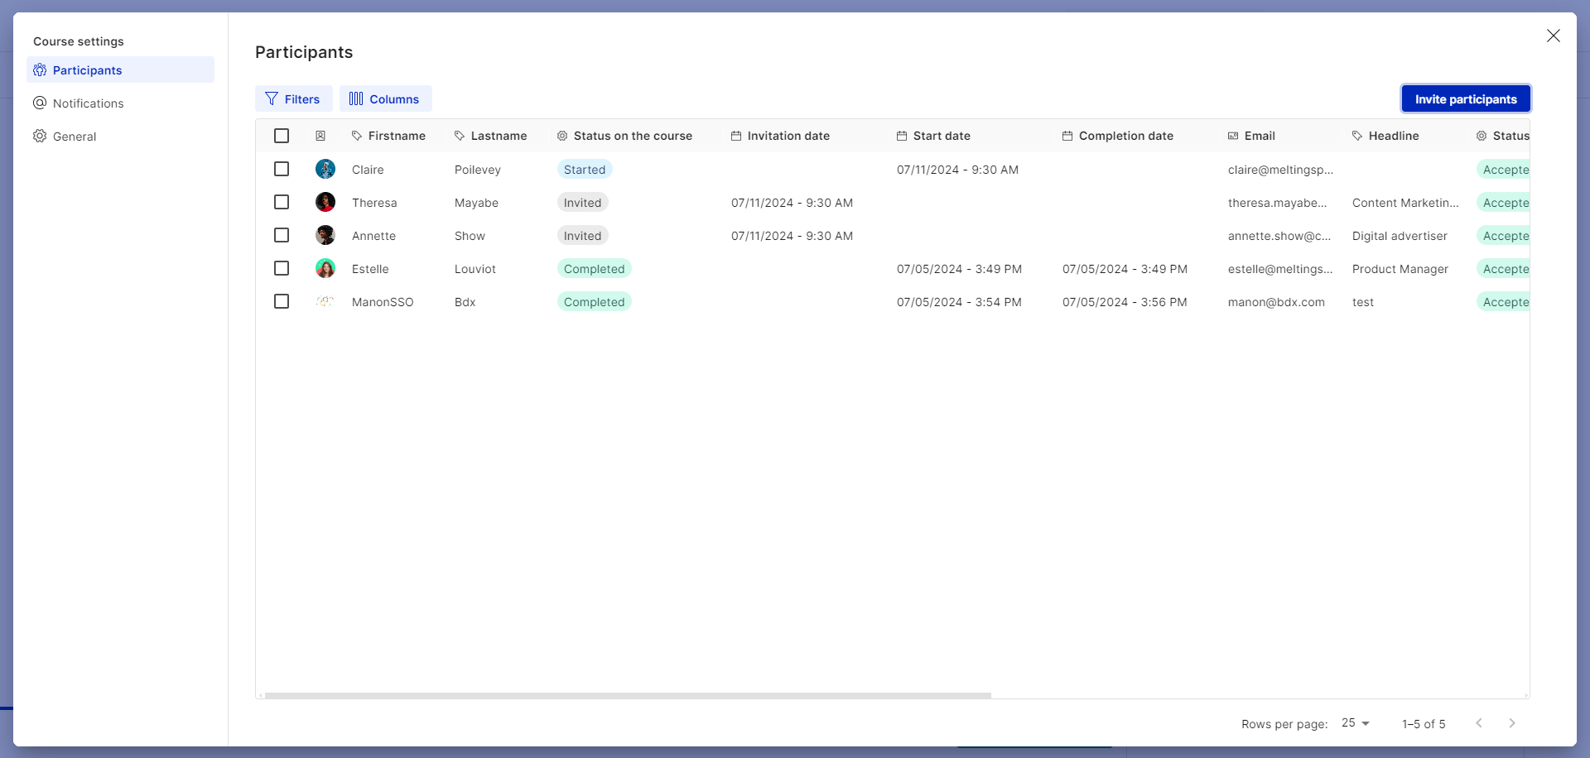Close the course settings dialog
The height and width of the screenshot is (758, 1590).
[x=1553, y=36]
